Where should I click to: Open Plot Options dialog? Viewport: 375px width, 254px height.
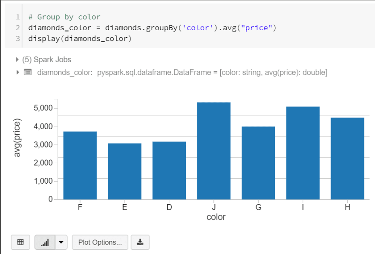coord(100,242)
